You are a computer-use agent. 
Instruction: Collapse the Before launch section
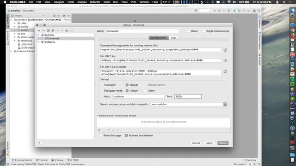[98, 116]
